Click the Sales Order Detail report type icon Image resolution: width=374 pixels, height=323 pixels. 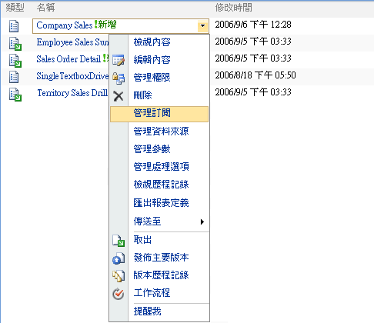(x=15, y=61)
